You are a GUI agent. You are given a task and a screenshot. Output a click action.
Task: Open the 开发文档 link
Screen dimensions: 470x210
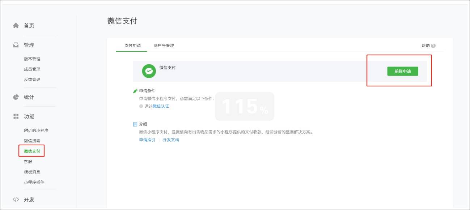171,140
